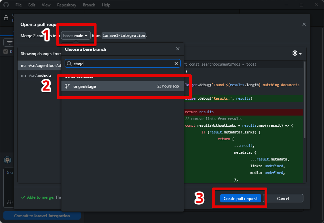Click the branch icon beside origin/stage

pos(68,86)
